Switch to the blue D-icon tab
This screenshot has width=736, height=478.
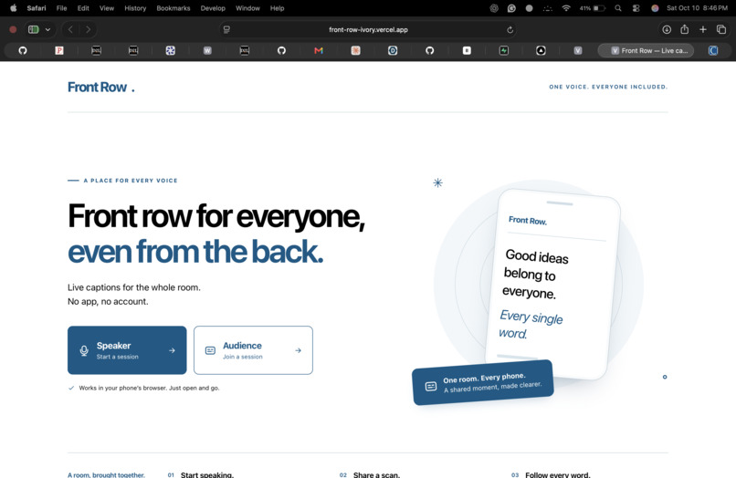393,50
